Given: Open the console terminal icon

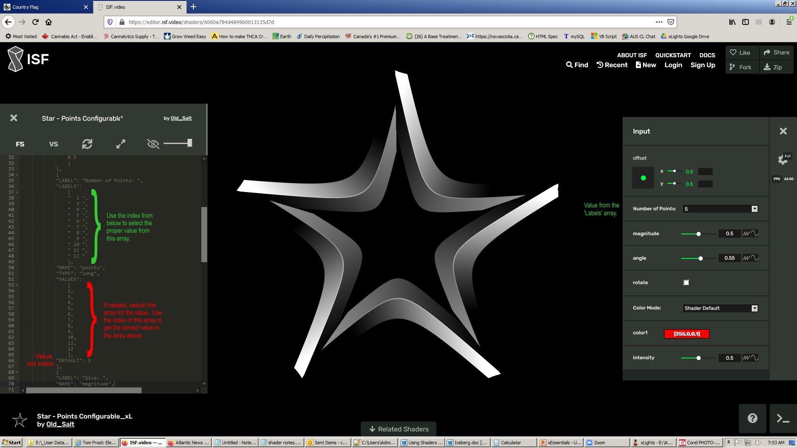Looking at the screenshot, I should click(783, 418).
